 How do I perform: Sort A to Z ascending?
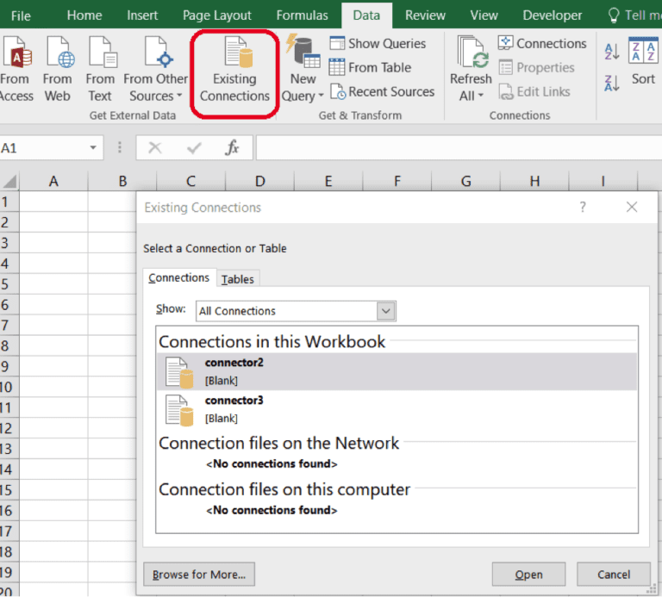[x=612, y=52]
